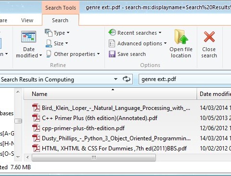Switch to the Search ribbon tab
Viewport: 231px width, 176px height.
(60, 20)
